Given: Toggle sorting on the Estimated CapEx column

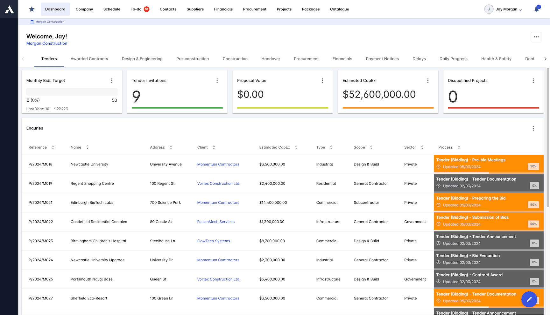Looking at the screenshot, I should pos(296,147).
